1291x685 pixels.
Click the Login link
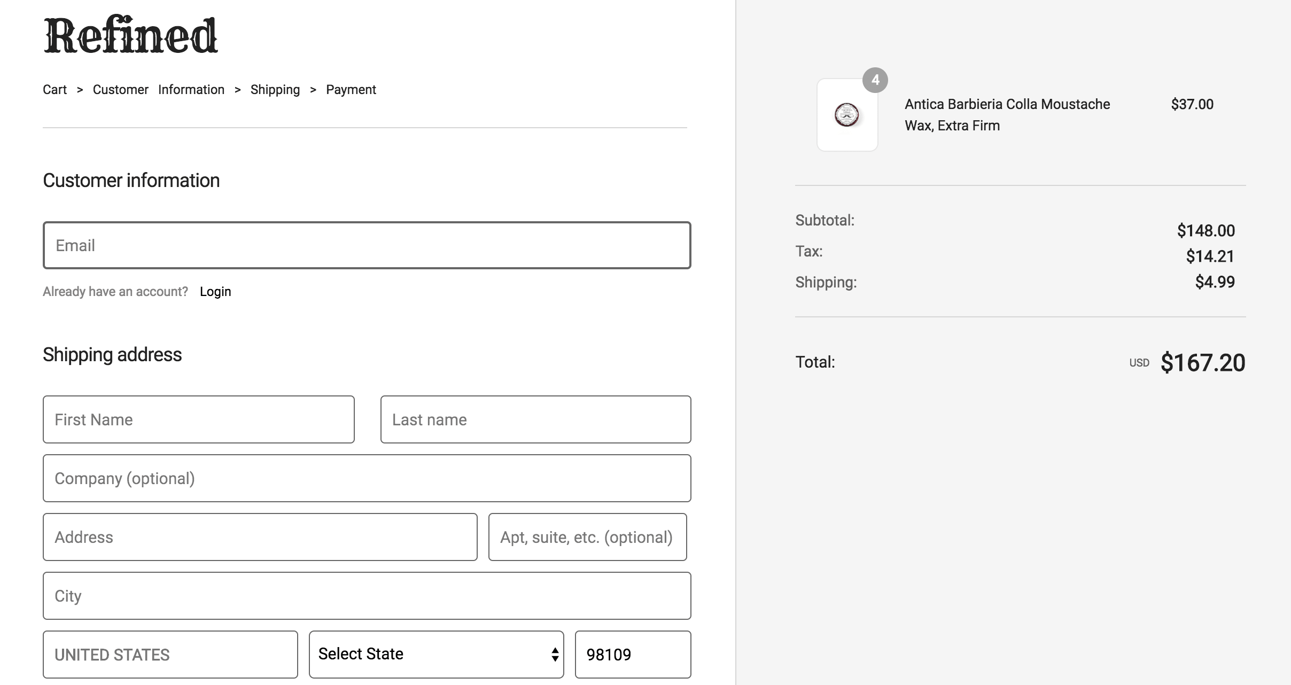click(215, 292)
